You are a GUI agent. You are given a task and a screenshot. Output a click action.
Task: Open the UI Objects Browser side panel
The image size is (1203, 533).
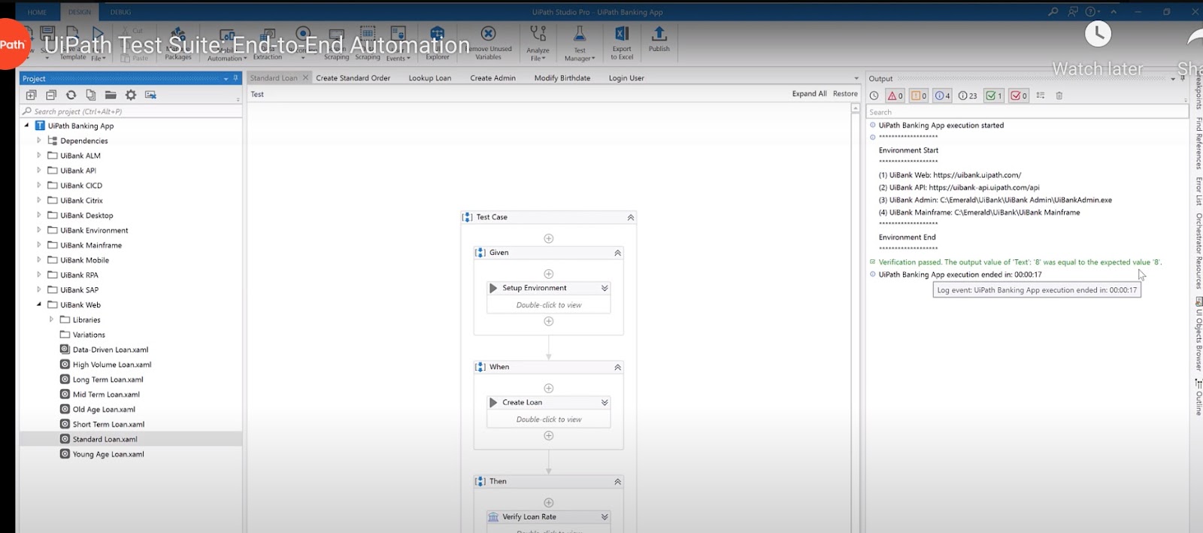1198,335
